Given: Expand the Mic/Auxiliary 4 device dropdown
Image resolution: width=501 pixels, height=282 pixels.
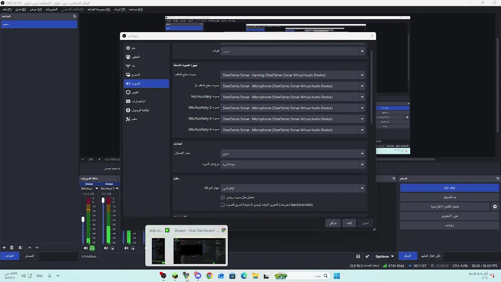Looking at the screenshot, I should (293, 130).
